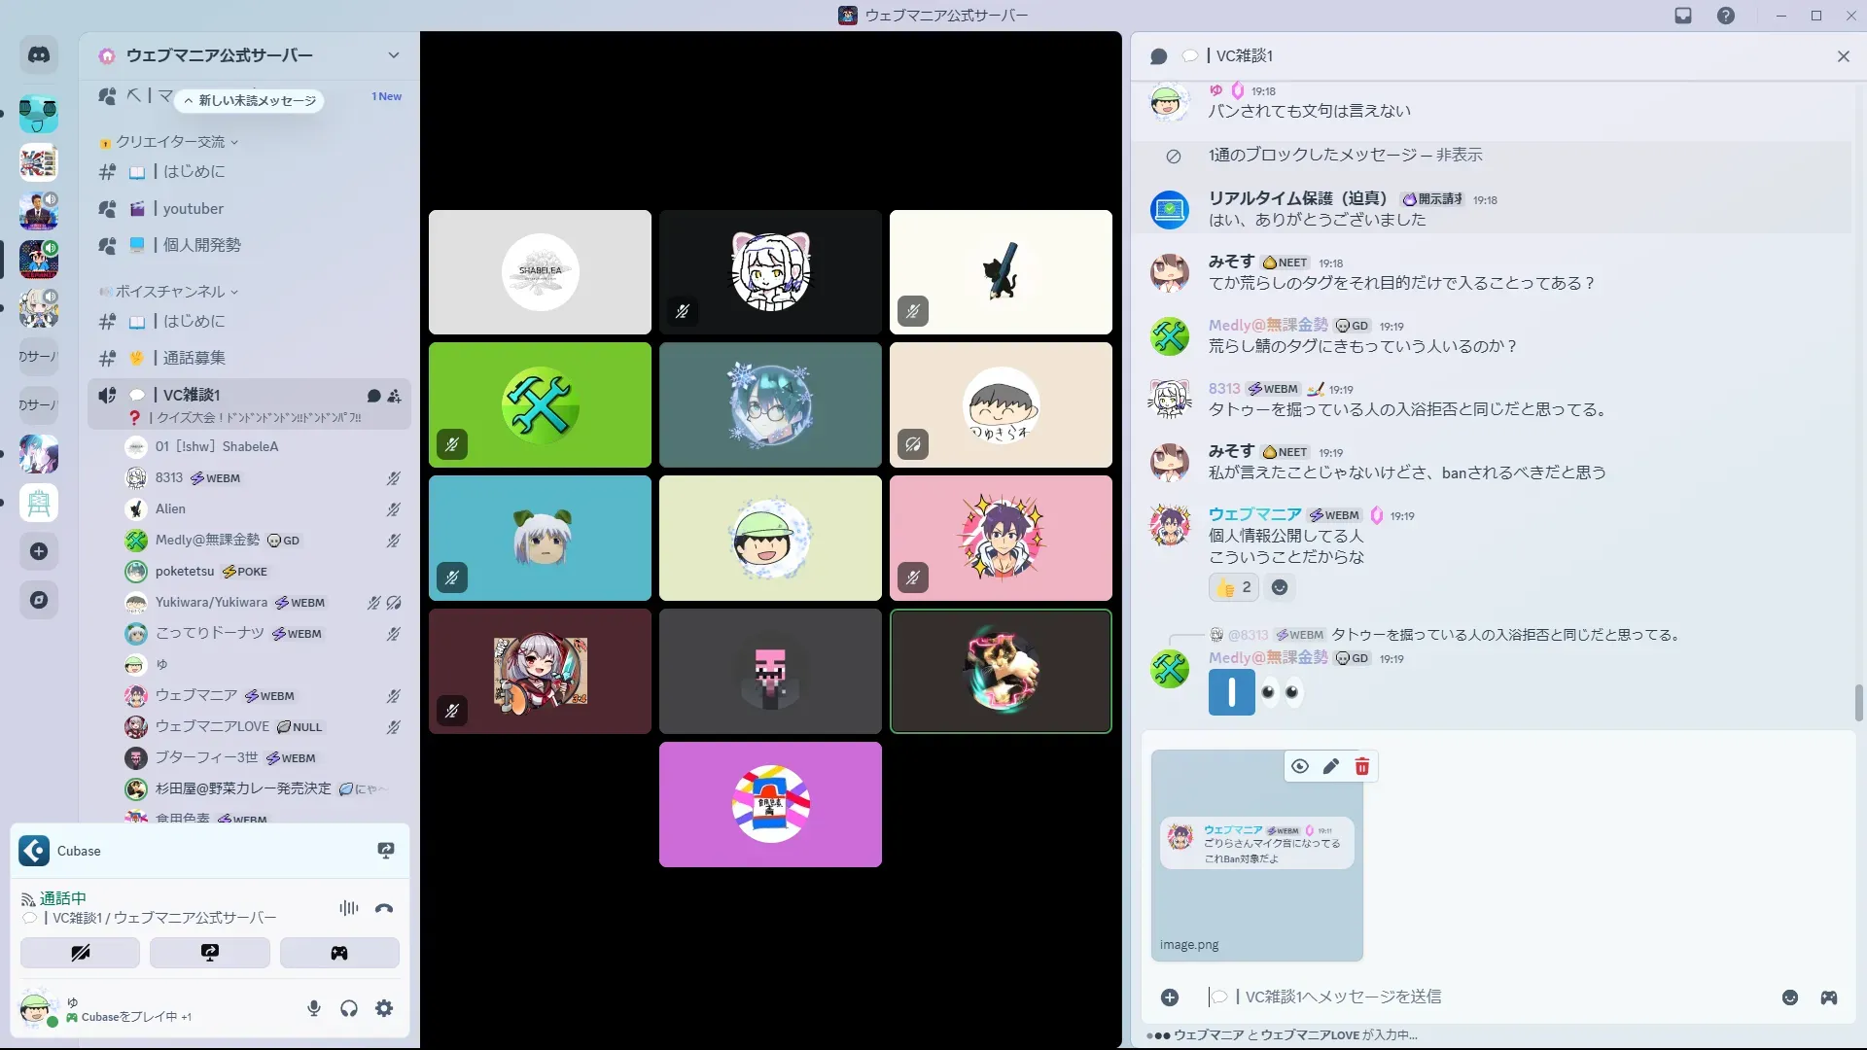Edit the image.png attachment with pencil icon
This screenshot has width=1867, height=1050.
[1330, 766]
